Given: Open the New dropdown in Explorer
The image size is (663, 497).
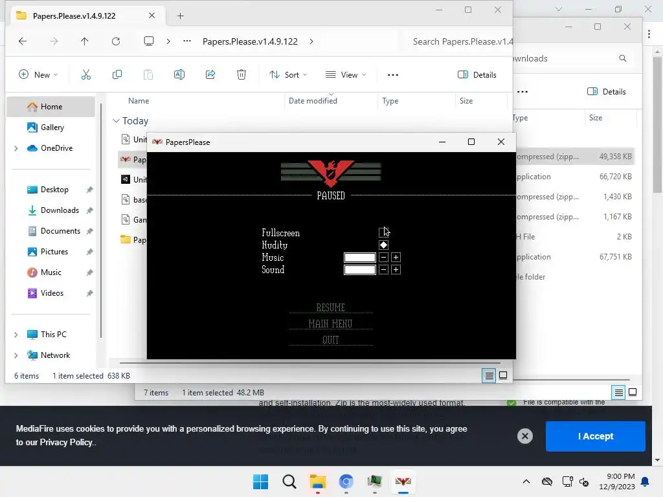Looking at the screenshot, I should [x=38, y=75].
